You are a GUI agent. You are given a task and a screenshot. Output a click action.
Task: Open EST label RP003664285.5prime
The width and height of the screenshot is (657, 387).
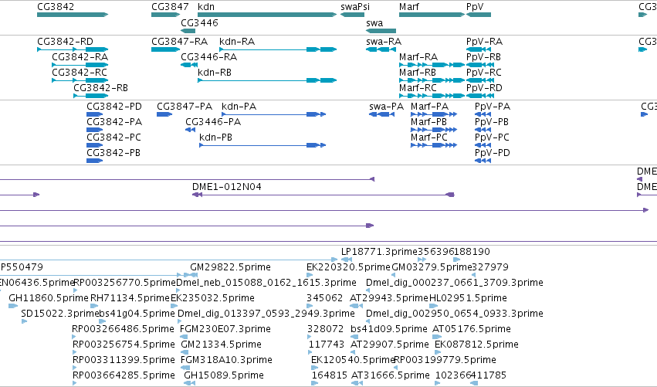124,375
